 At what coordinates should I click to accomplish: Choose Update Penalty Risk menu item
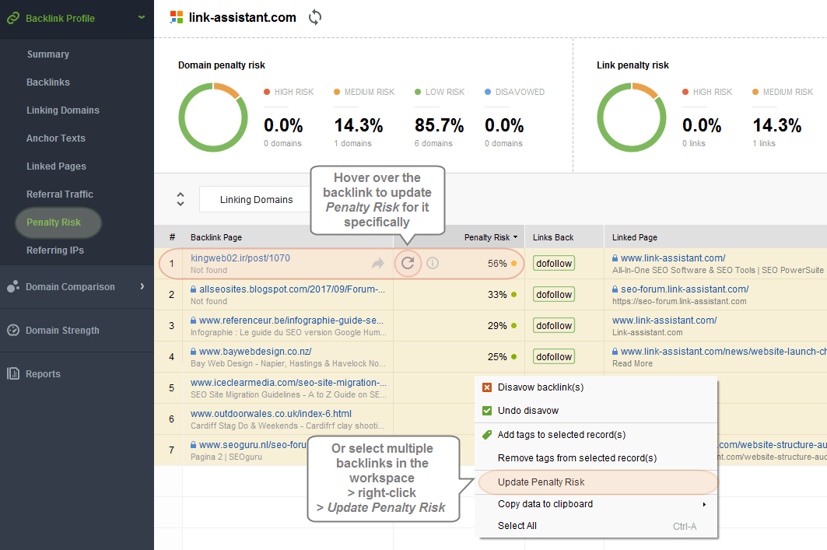coord(597,482)
